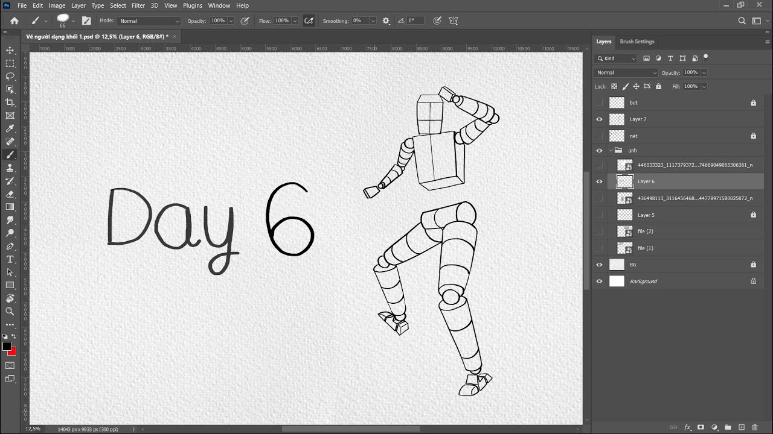
Task: Toggle the airbrush build-up effects button
Action: [x=309, y=20]
